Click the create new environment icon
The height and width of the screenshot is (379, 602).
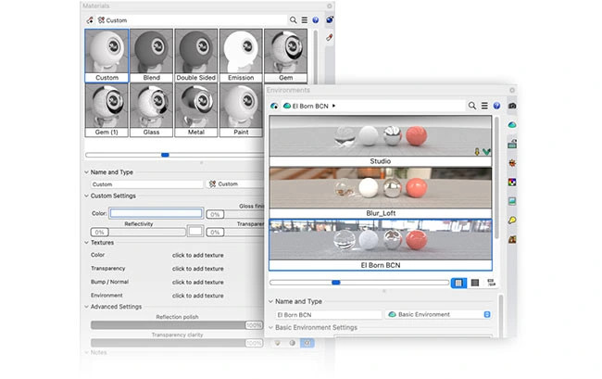274,106
